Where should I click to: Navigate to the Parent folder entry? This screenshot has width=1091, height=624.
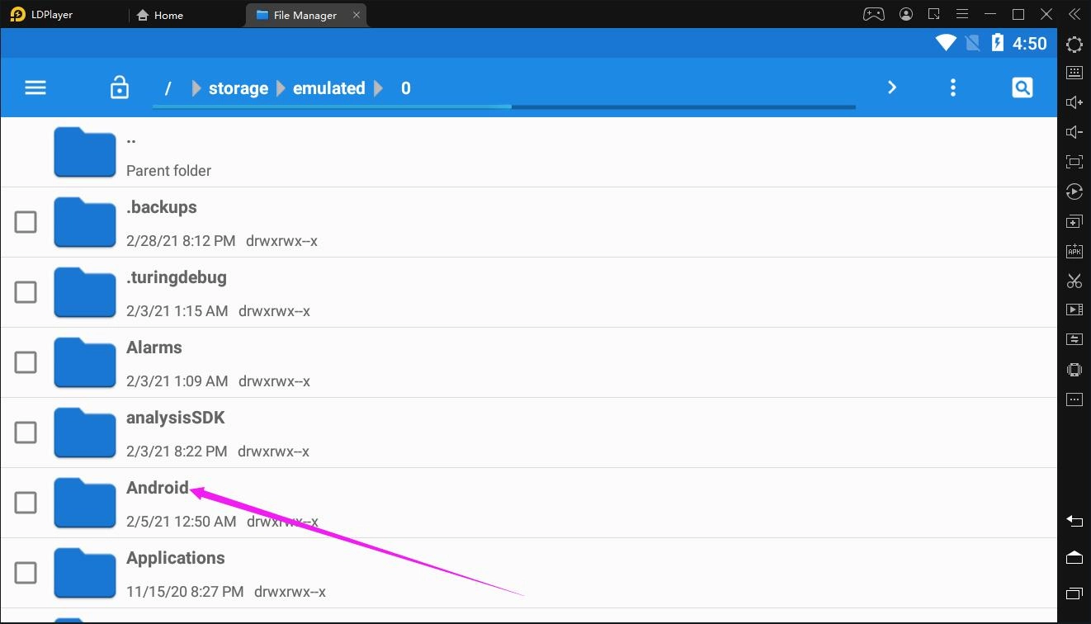pos(168,154)
